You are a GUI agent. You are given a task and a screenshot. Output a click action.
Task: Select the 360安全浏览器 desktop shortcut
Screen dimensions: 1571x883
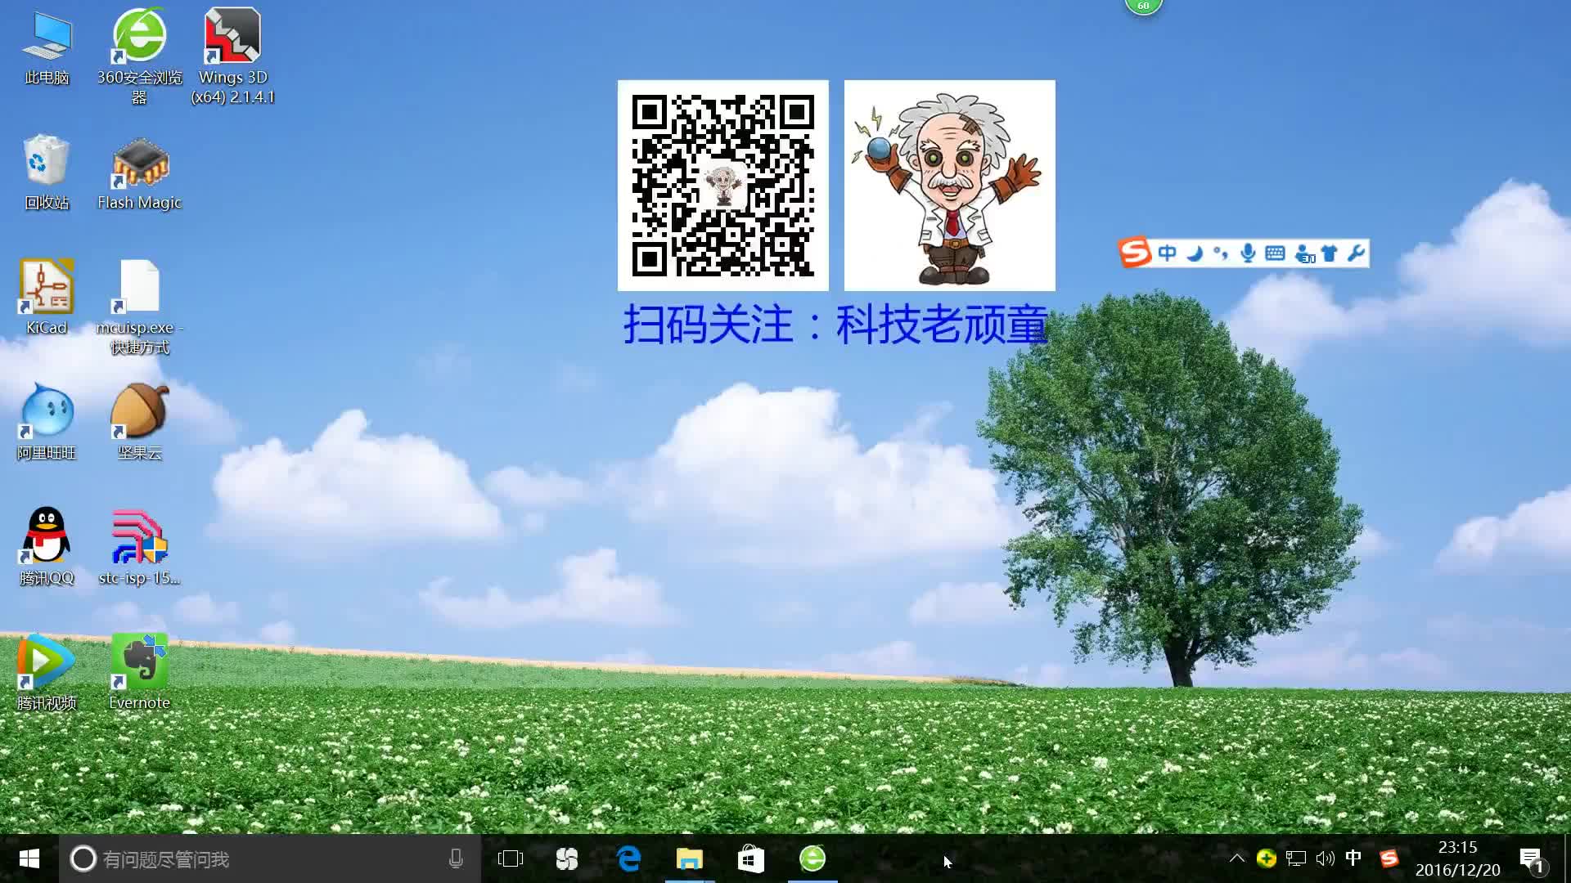(x=139, y=56)
